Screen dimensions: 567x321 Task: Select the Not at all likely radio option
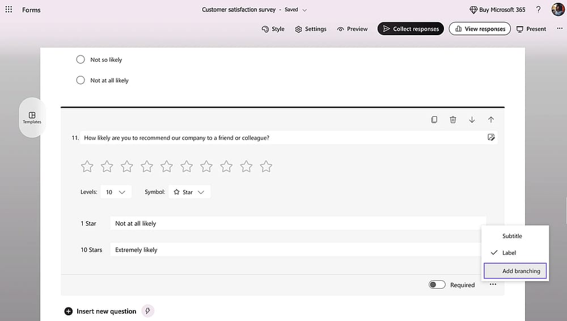click(81, 80)
